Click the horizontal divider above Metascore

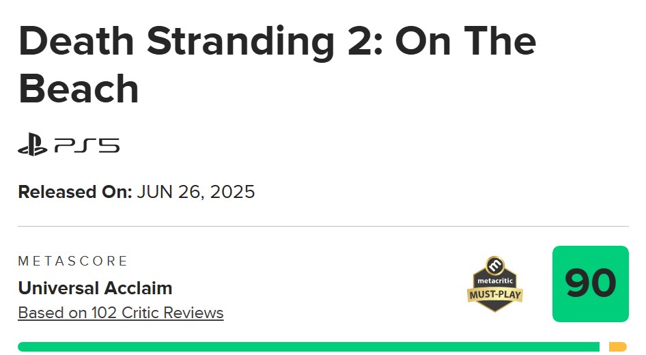323,226
